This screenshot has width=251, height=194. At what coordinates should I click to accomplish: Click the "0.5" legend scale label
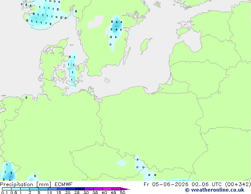(x=14, y=192)
